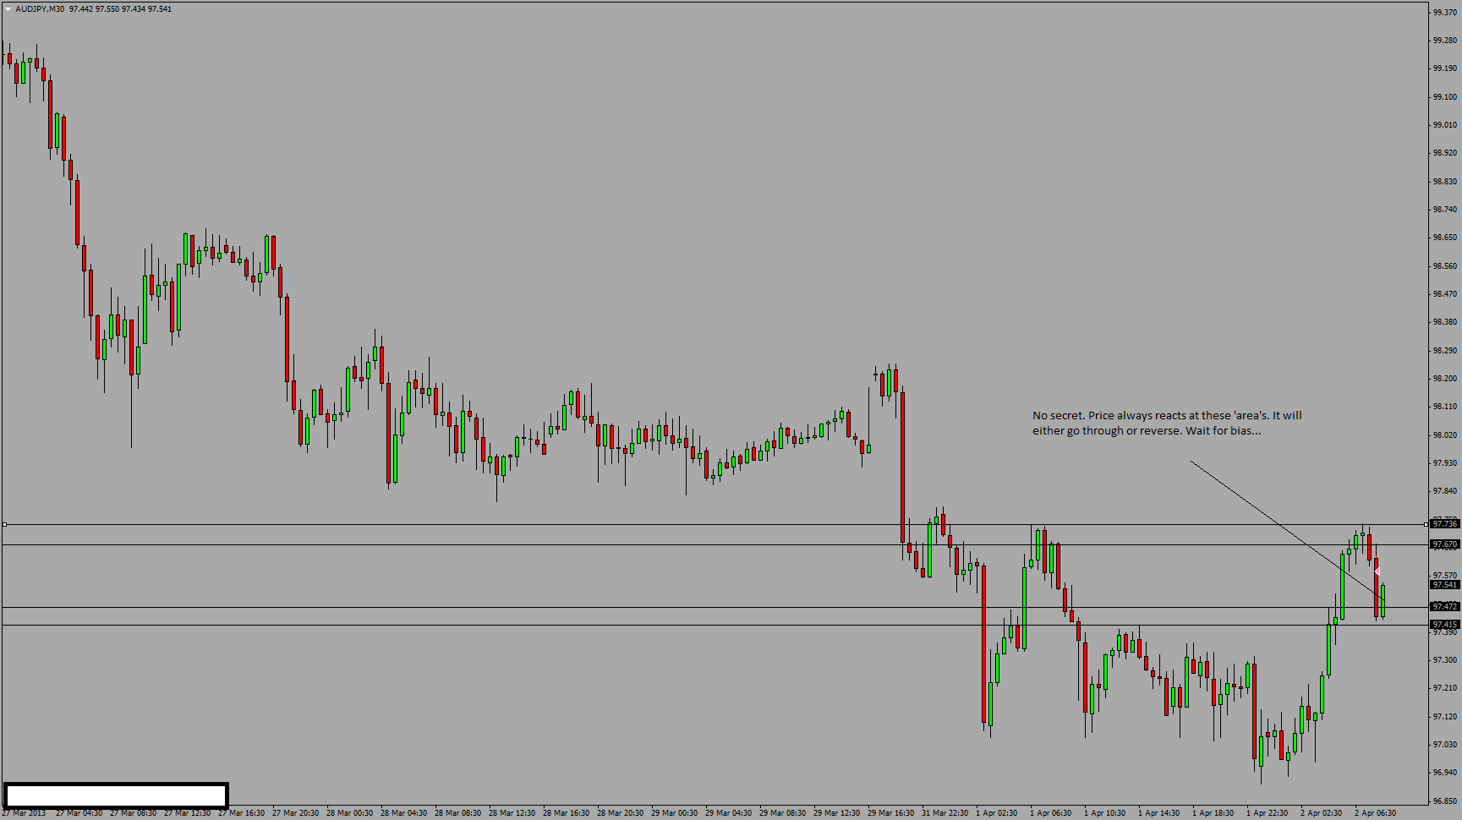Click the AUDJPY,M30 symbol title
The image size is (1462, 820).
pyautogui.click(x=40, y=9)
